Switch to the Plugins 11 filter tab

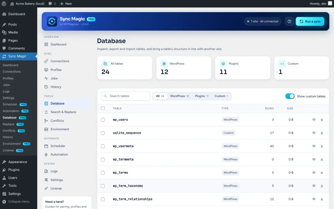click(x=202, y=96)
